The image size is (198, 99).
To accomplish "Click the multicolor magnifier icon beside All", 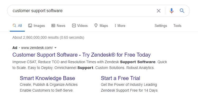I will (x=15, y=26).
